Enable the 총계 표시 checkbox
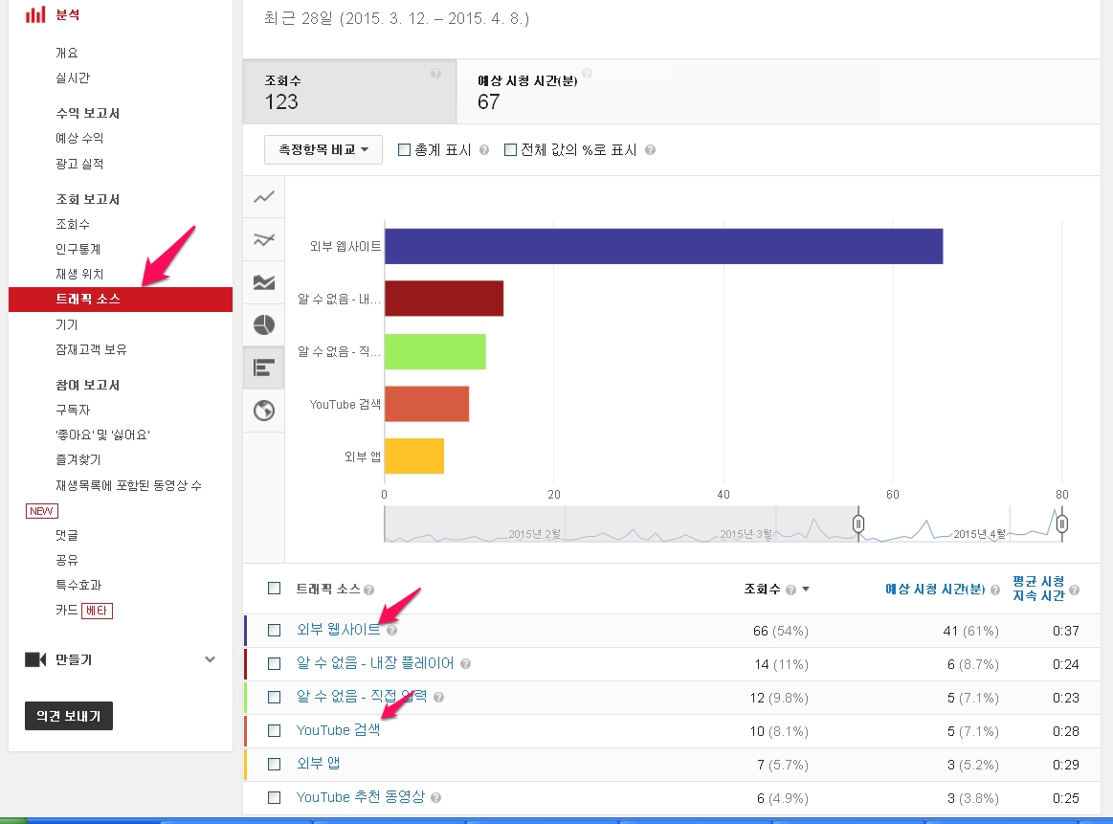This screenshot has width=1113, height=824. [404, 150]
